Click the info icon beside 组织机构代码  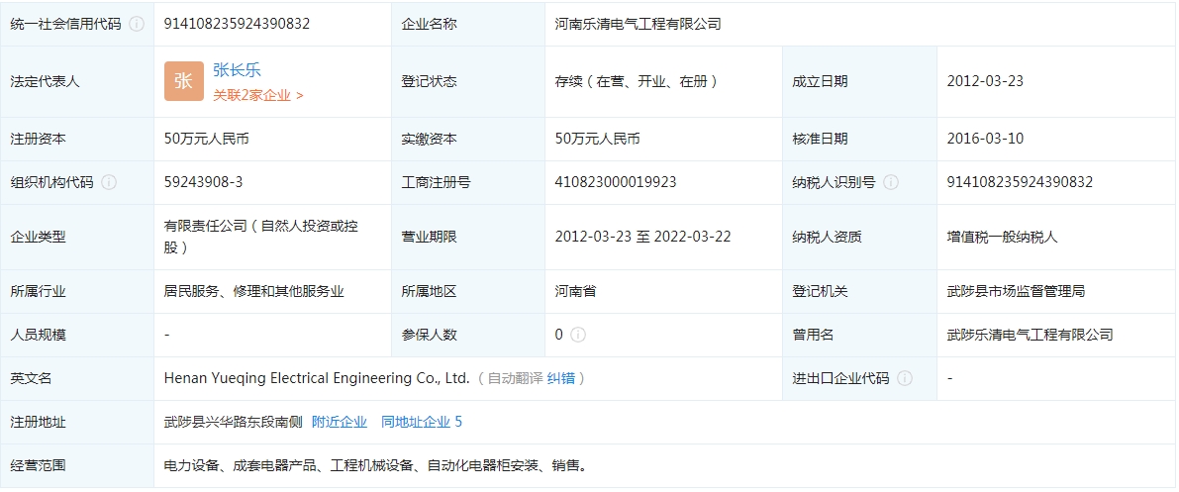click(109, 182)
